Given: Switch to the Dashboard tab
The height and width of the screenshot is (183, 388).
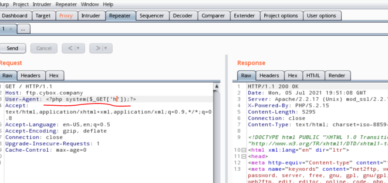Looking at the screenshot, I should 15,16.
